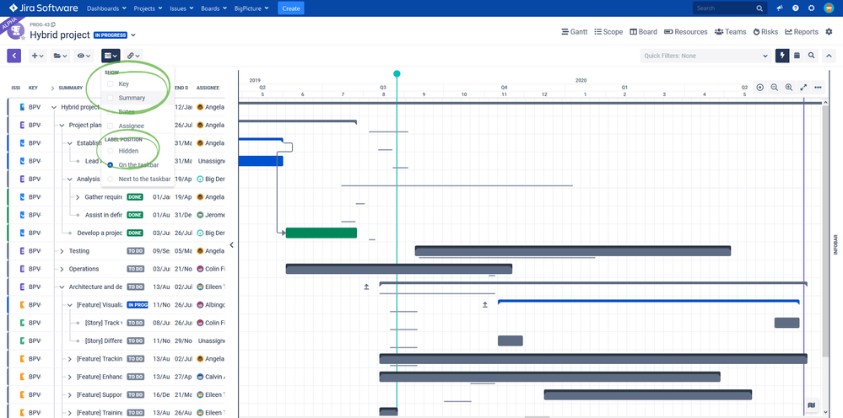843x418 pixels.
Task: Open the Resources module
Action: pos(686,32)
